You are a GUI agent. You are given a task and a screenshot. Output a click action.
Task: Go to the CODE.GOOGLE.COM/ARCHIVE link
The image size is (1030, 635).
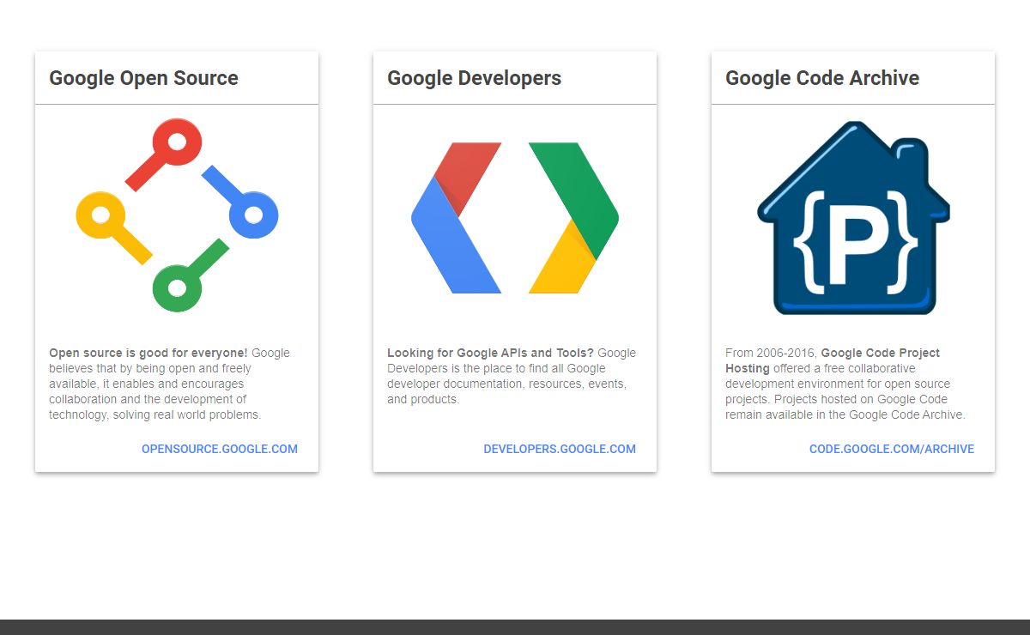tap(891, 449)
